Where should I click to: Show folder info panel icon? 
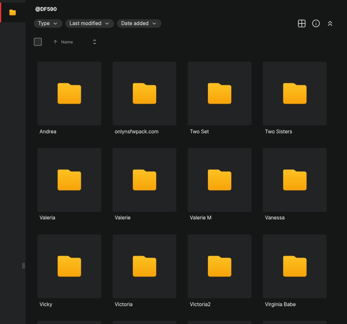tap(316, 23)
